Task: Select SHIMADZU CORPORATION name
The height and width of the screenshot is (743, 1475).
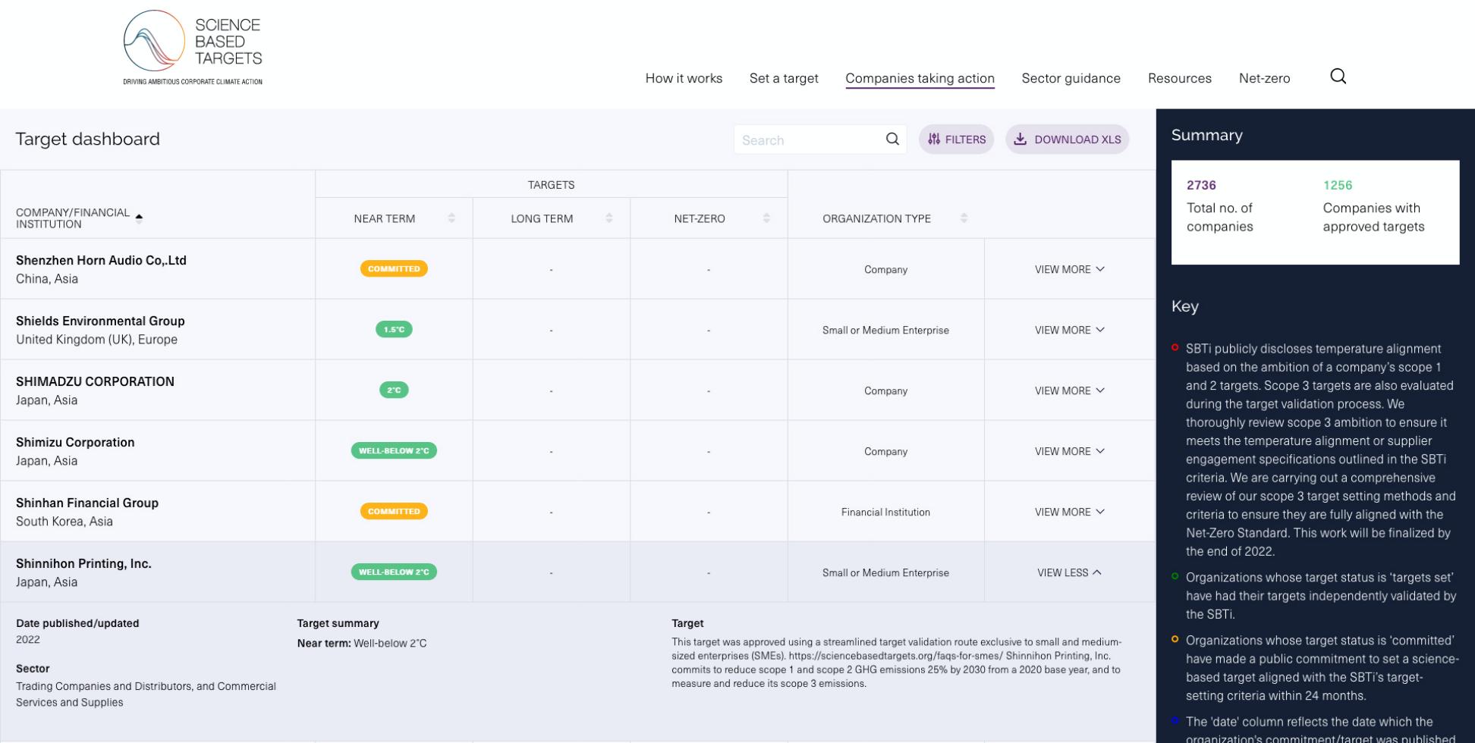Action: 95,381
